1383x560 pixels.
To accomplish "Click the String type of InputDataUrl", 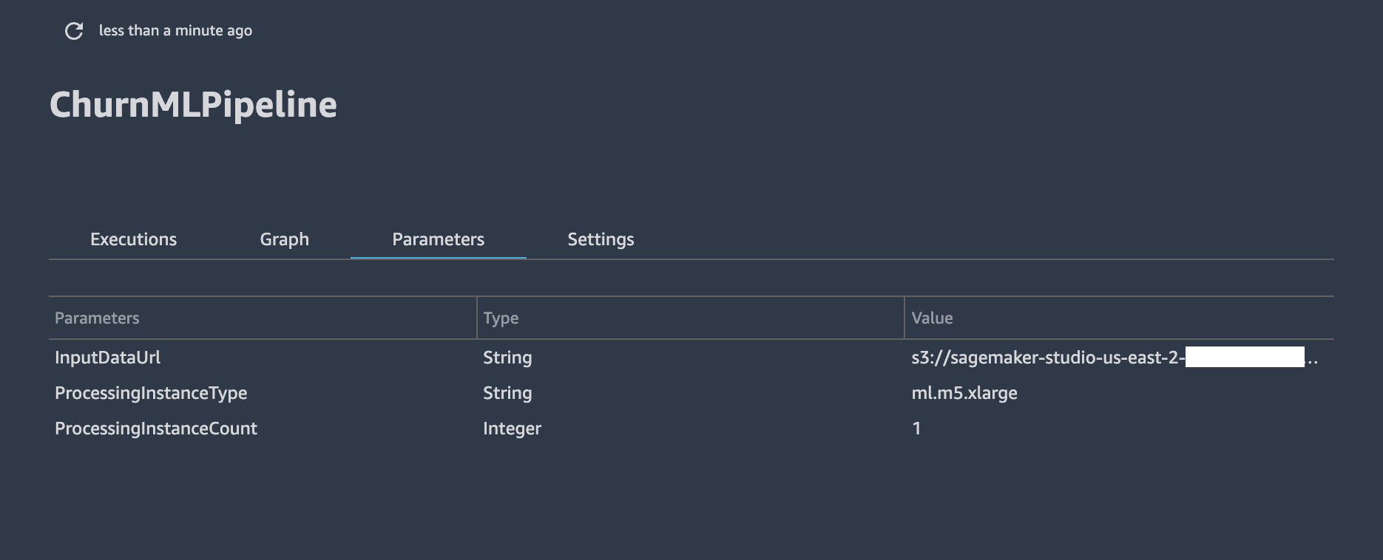I will 507,358.
